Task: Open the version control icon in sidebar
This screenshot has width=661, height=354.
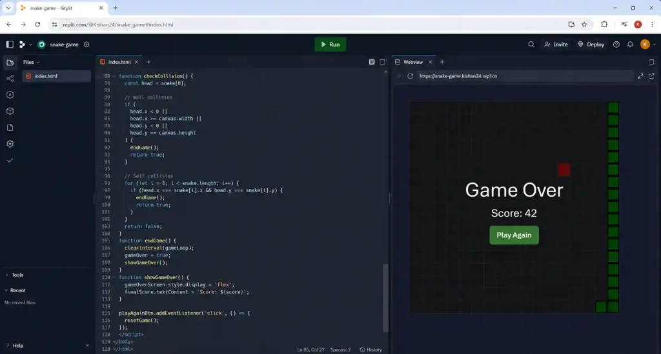Action: point(10,78)
